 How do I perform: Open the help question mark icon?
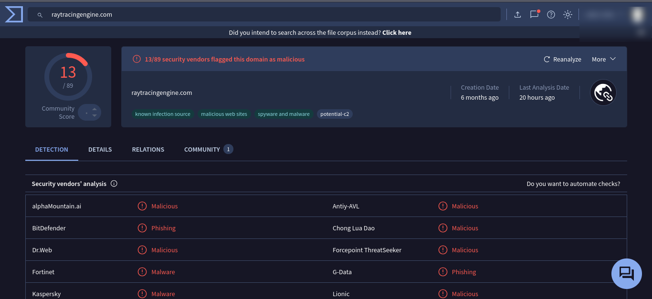coord(551,15)
